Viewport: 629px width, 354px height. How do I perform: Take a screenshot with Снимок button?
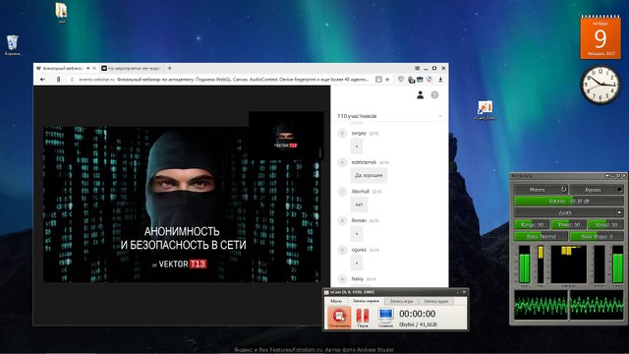(x=385, y=317)
